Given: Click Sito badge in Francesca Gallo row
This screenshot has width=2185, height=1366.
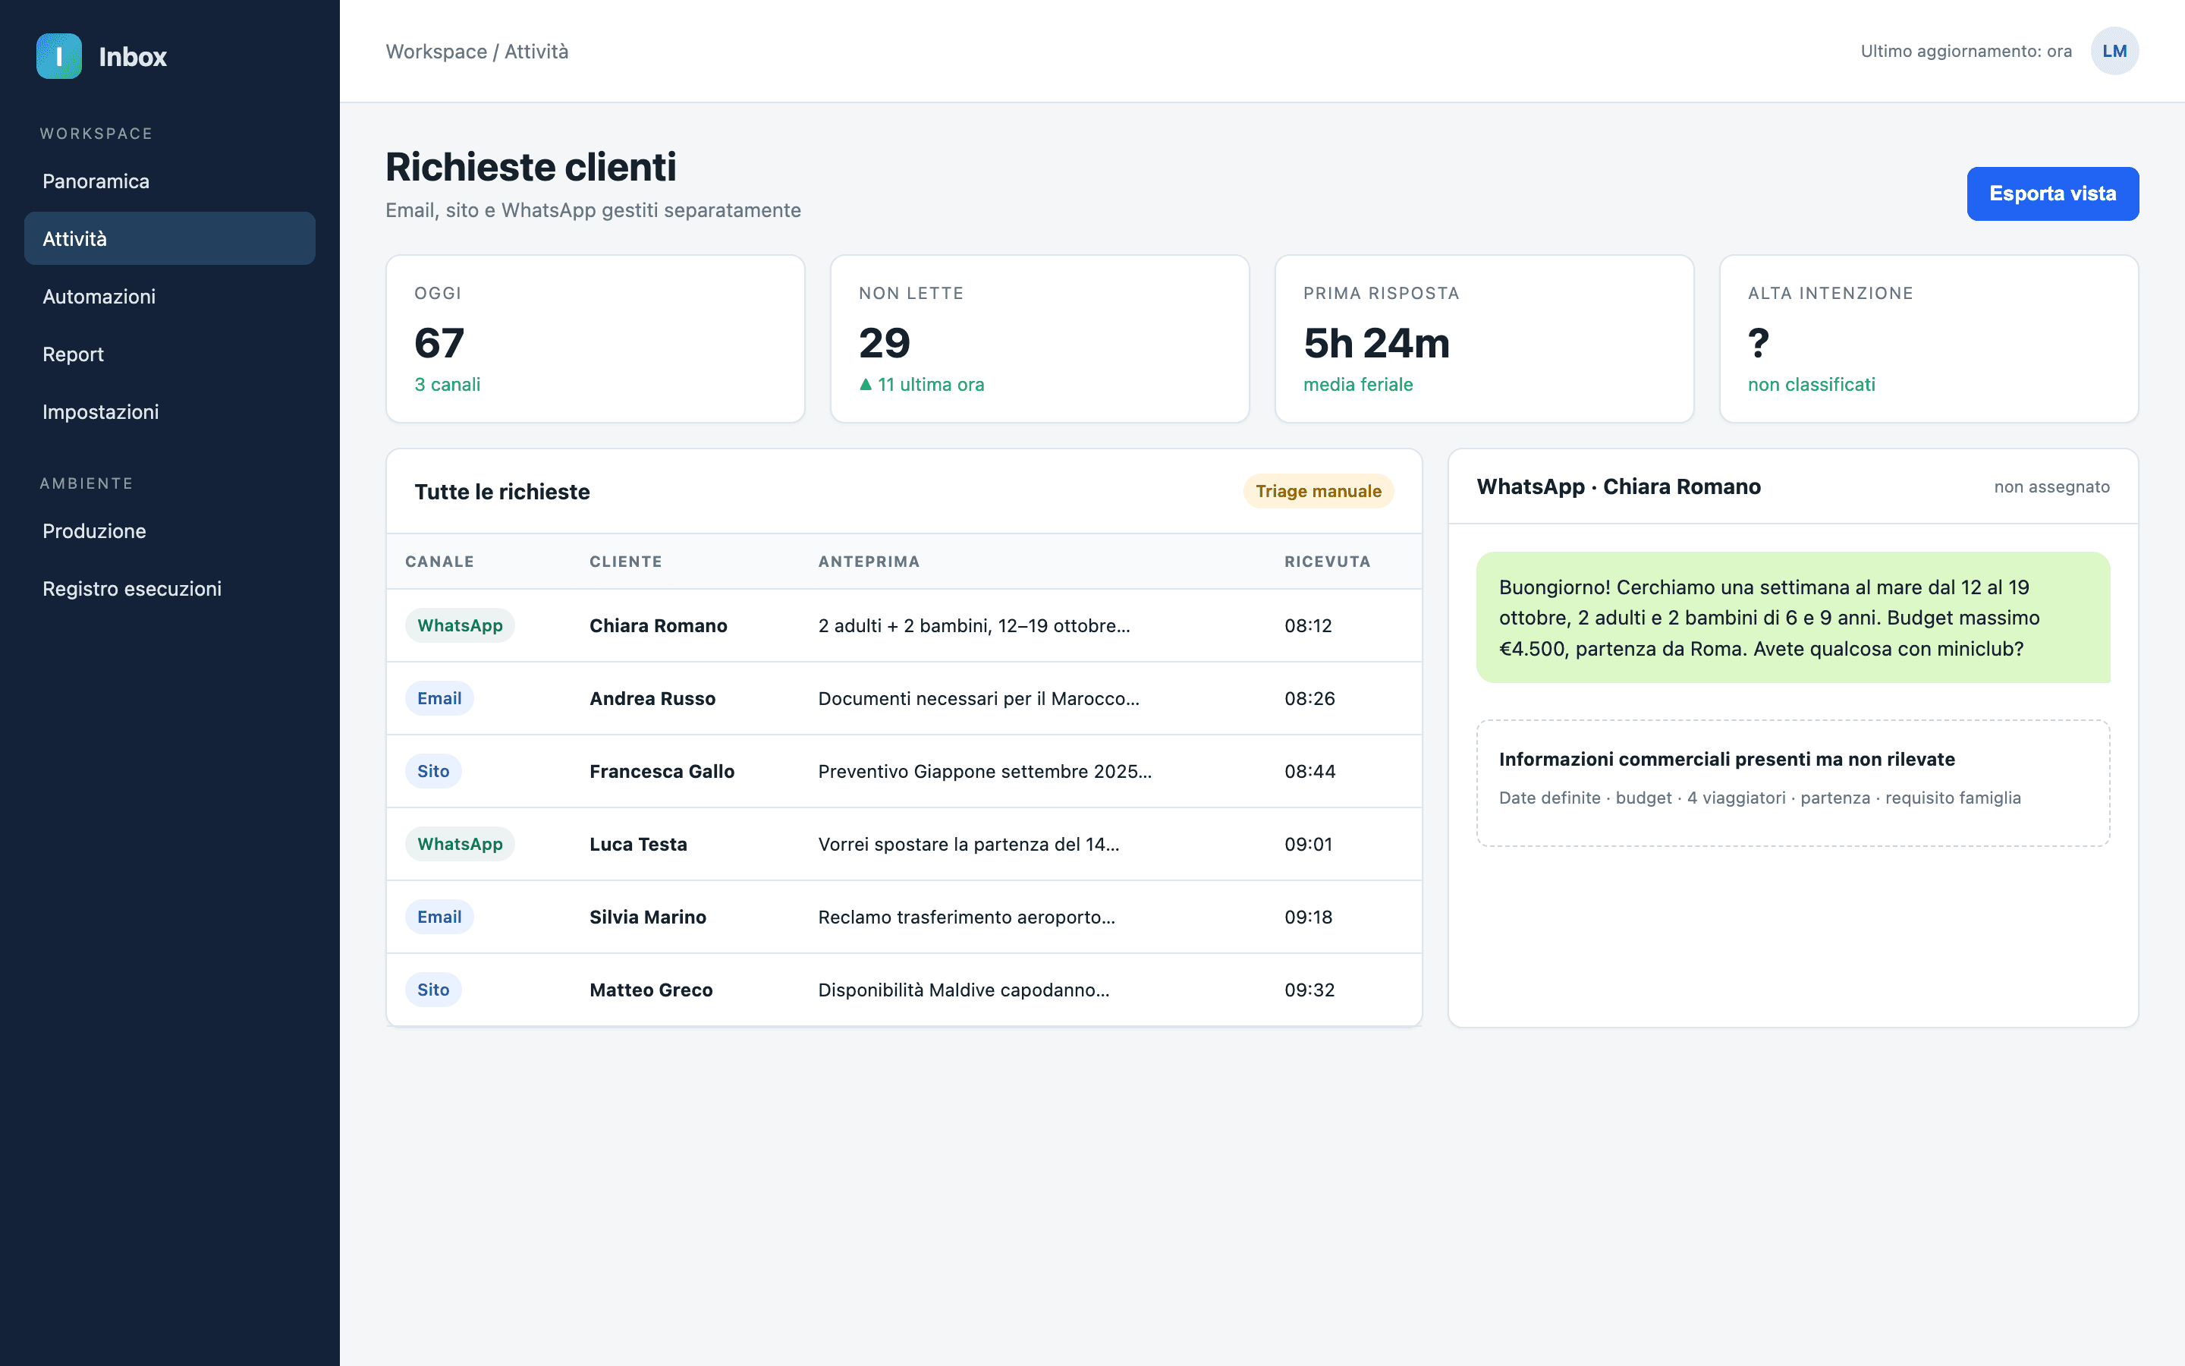Looking at the screenshot, I should point(433,772).
